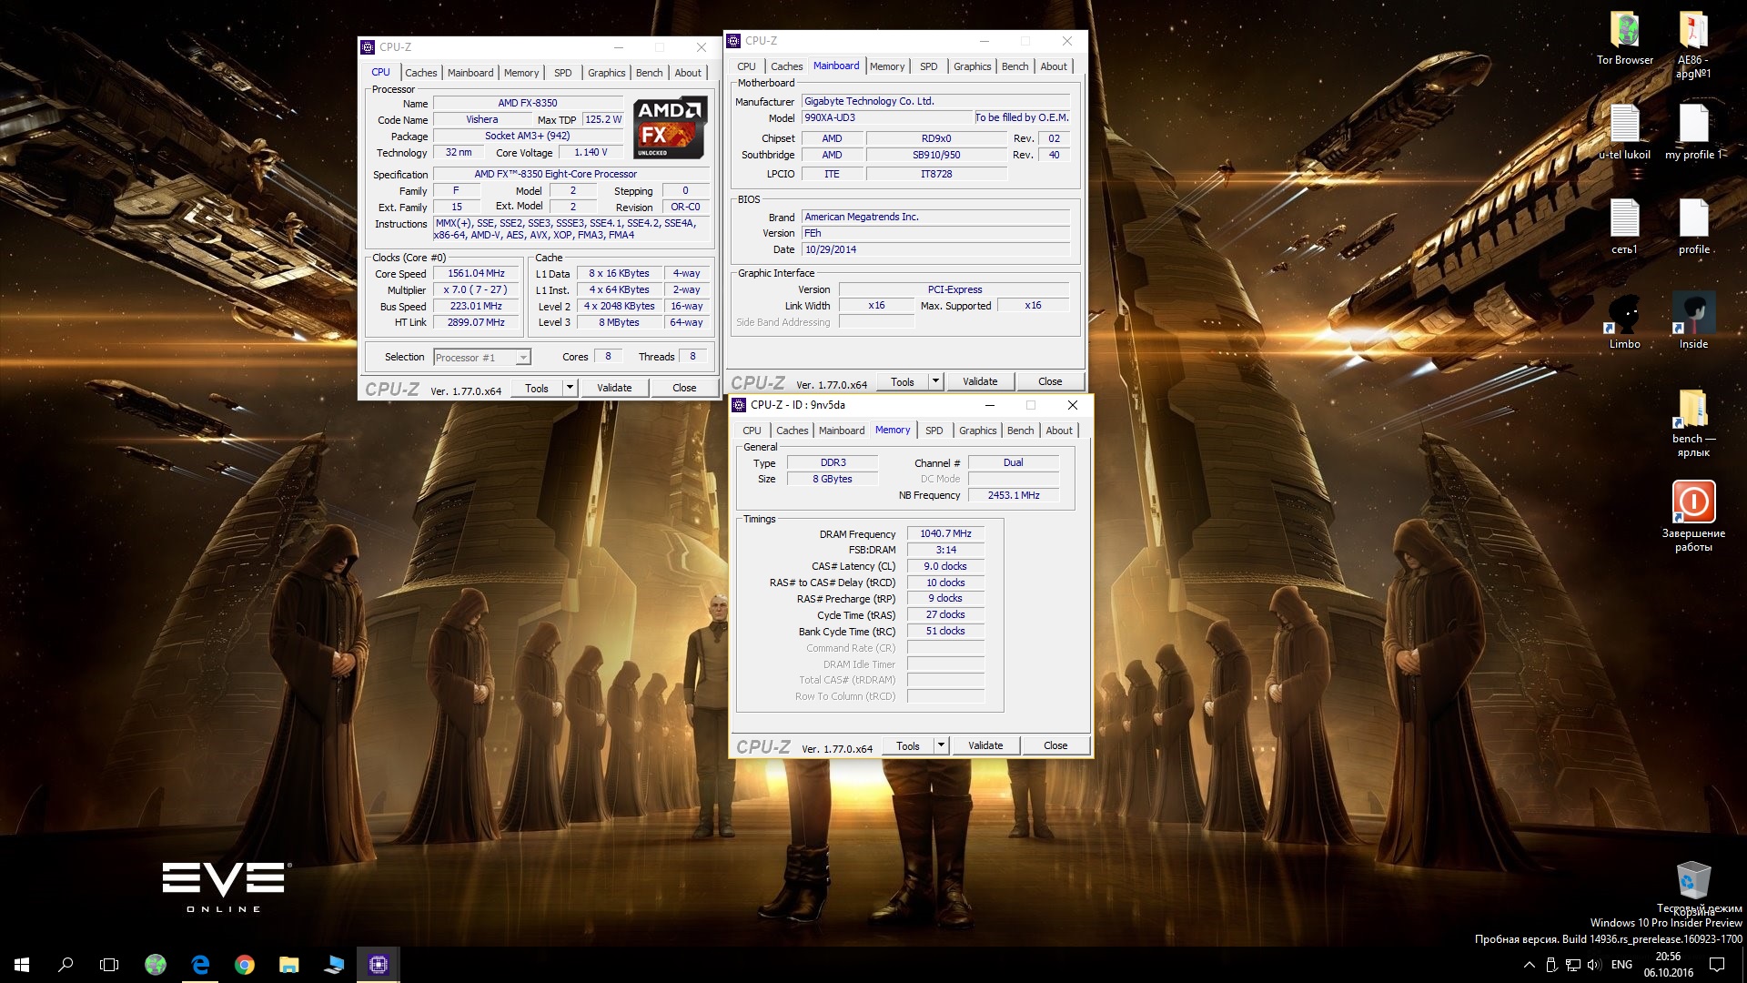The width and height of the screenshot is (1747, 983).
Task: Click Close button in the Mainboard window
Action: [1050, 381]
